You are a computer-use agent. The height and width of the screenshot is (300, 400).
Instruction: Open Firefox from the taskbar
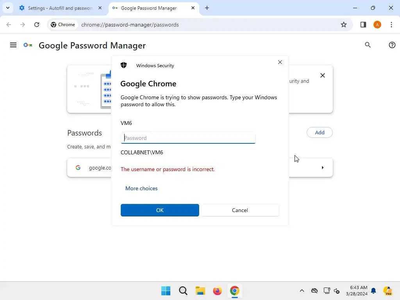[217, 291]
